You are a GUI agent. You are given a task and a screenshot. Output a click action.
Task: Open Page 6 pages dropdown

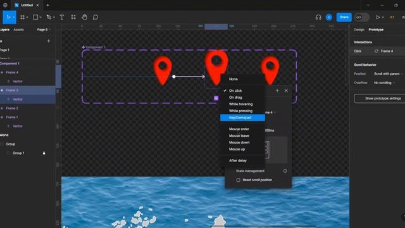click(x=44, y=30)
